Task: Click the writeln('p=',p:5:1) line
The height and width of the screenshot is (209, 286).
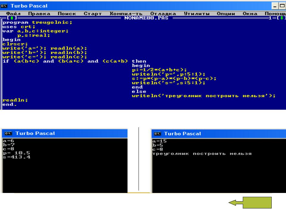Action: [x=169, y=74]
